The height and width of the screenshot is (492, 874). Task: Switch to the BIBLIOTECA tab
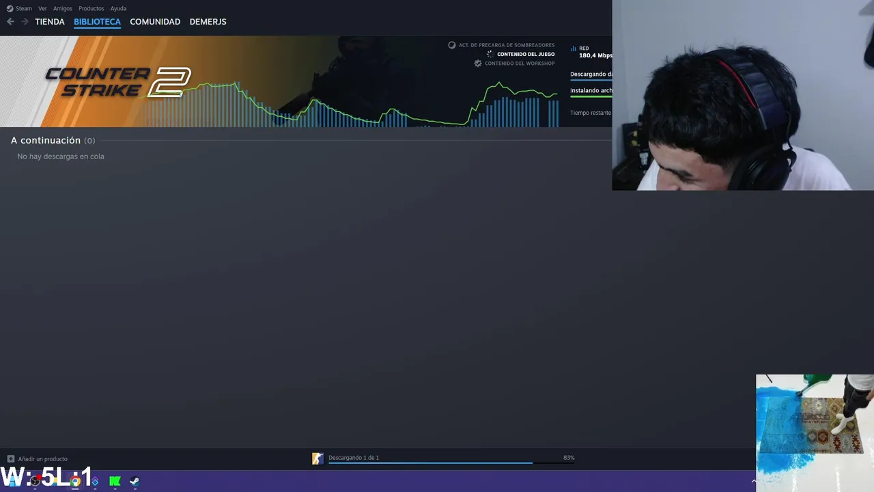pos(97,22)
